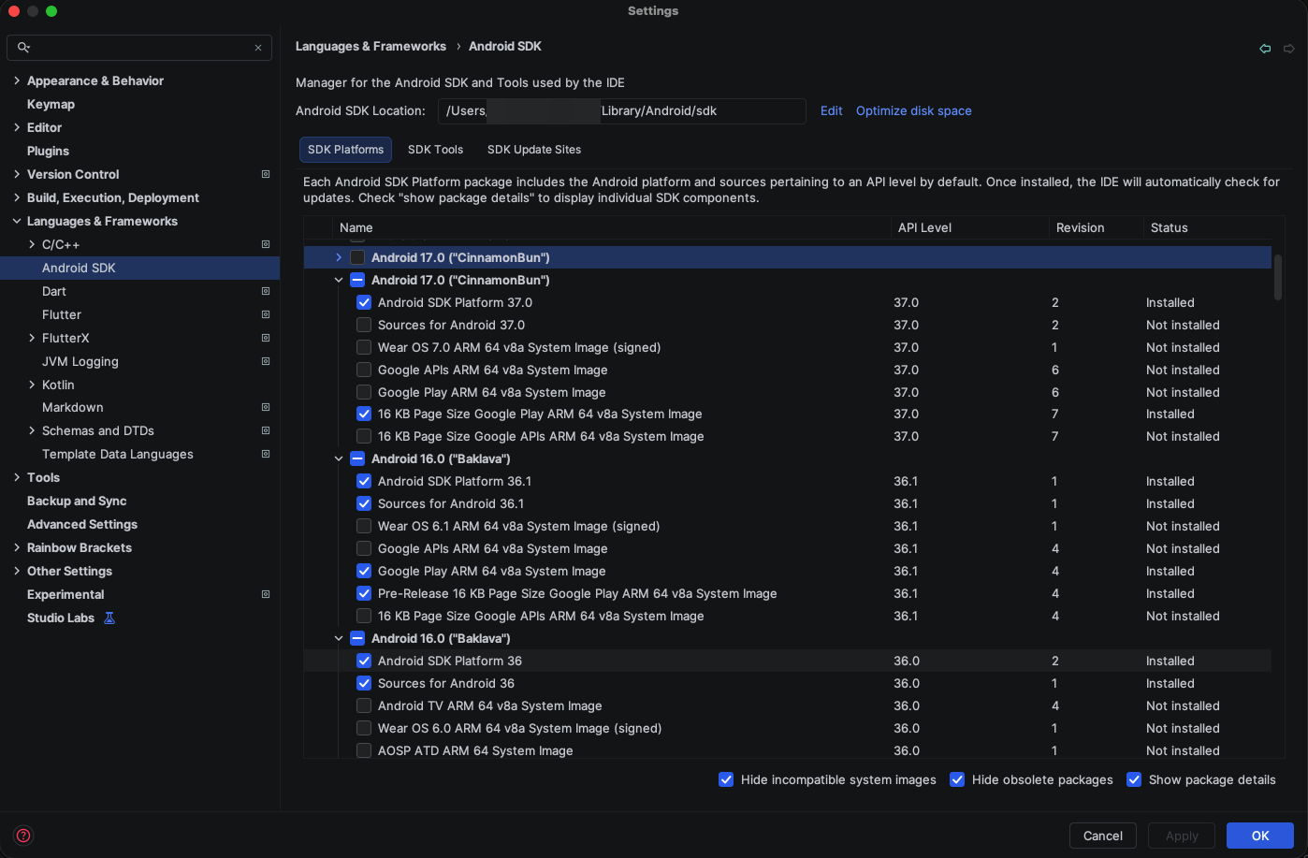Click project-level icon beside Experimental

pos(266,594)
